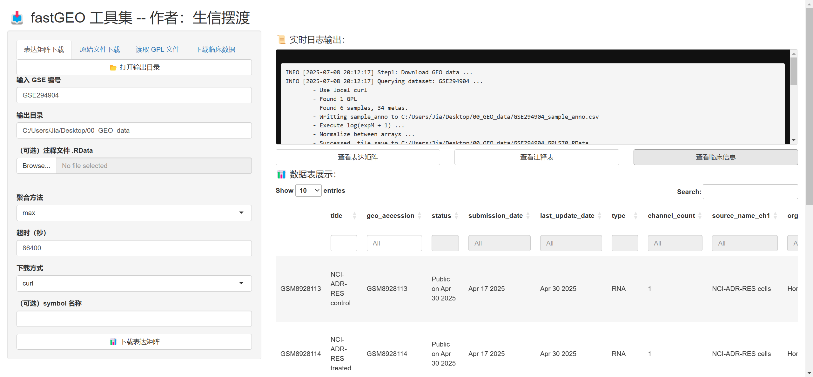The width and height of the screenshot is (813, 377).
Task: Sort by geo_accession column arrows
Action: (419, 216)
